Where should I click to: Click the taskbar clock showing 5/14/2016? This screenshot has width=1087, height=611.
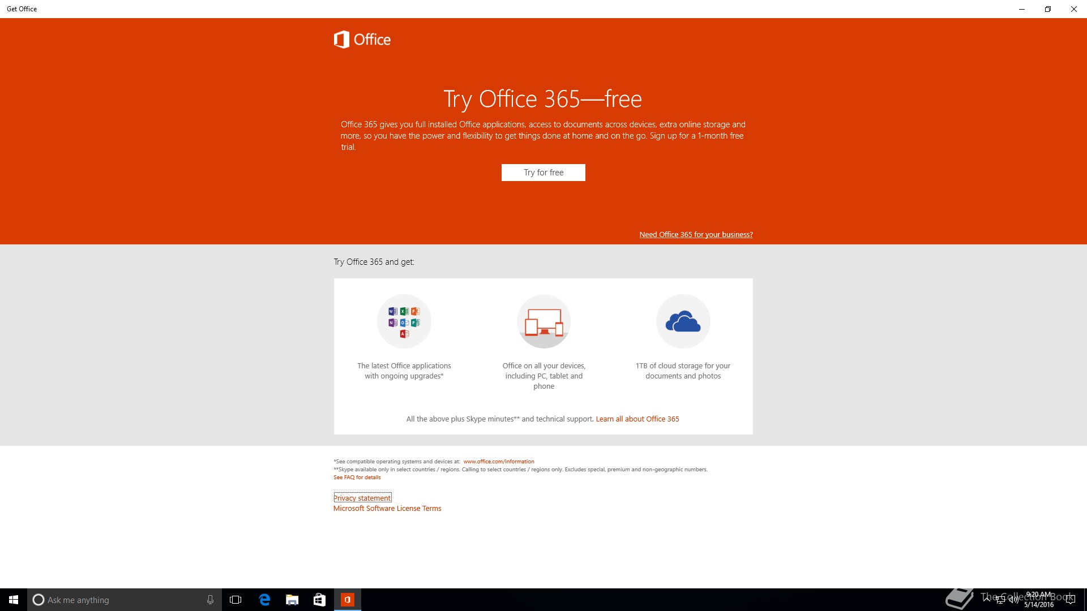[1039, 600]
